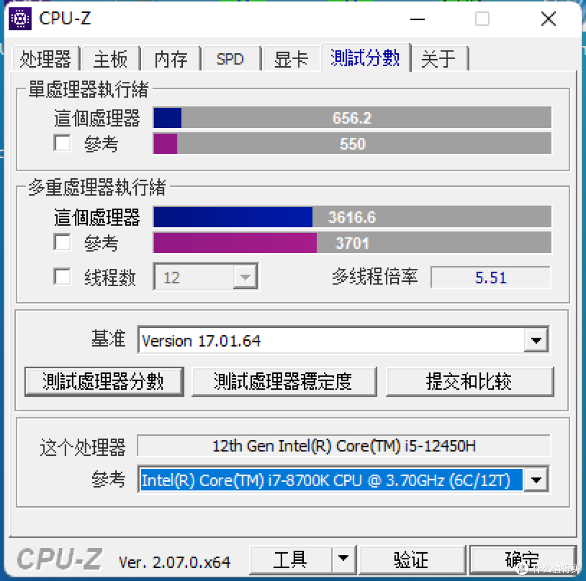Open the 工具 dropdown arrow
This screenshot has width=586, height=581.
(x=343, y=559)
